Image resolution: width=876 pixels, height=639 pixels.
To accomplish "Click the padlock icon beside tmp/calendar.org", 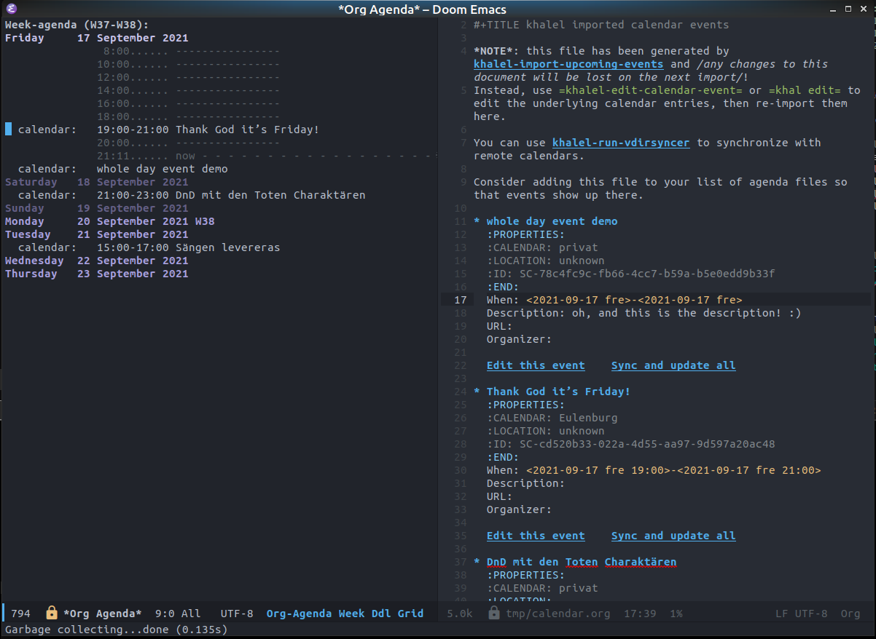I will click(494, 614).
